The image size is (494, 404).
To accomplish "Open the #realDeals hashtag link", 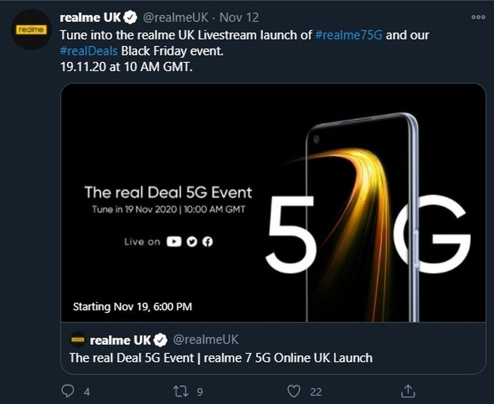I will pyautogui.click(x=89, y=51).
